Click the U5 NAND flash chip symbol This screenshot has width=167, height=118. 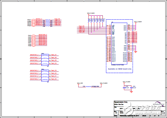(x=119, y=43)
